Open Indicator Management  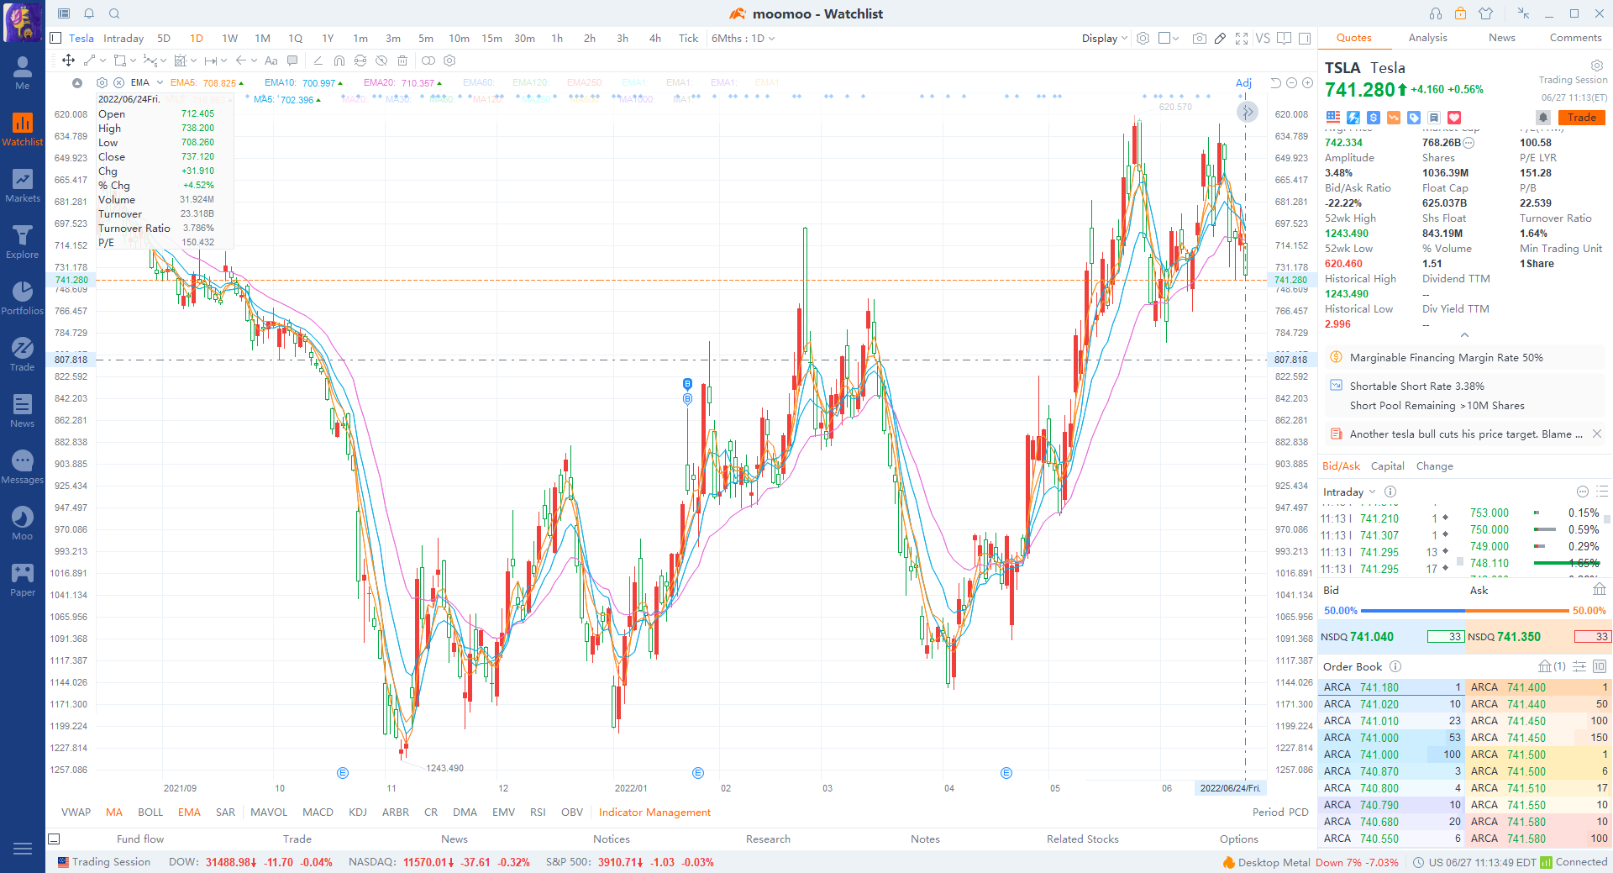coord(654,813)
